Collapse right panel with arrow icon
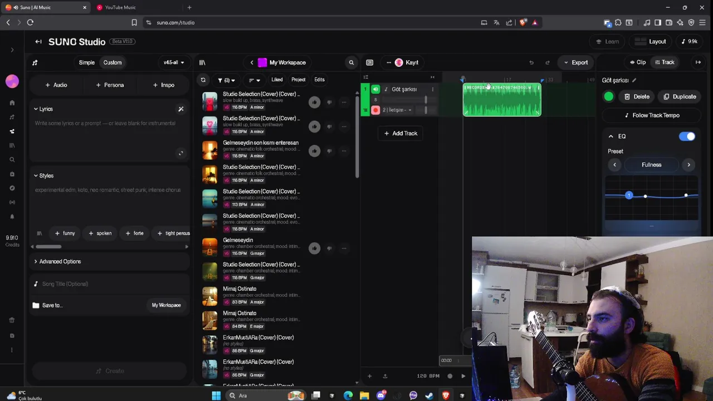Screen dimensions: 713x401 (698, 62)
